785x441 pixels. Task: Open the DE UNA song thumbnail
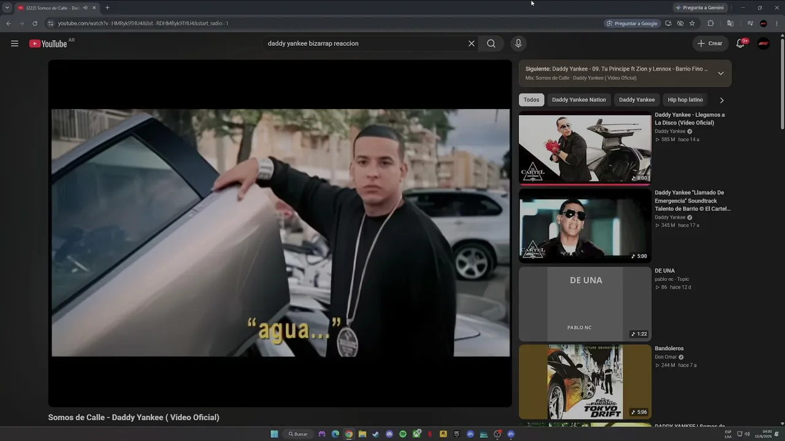585,304
